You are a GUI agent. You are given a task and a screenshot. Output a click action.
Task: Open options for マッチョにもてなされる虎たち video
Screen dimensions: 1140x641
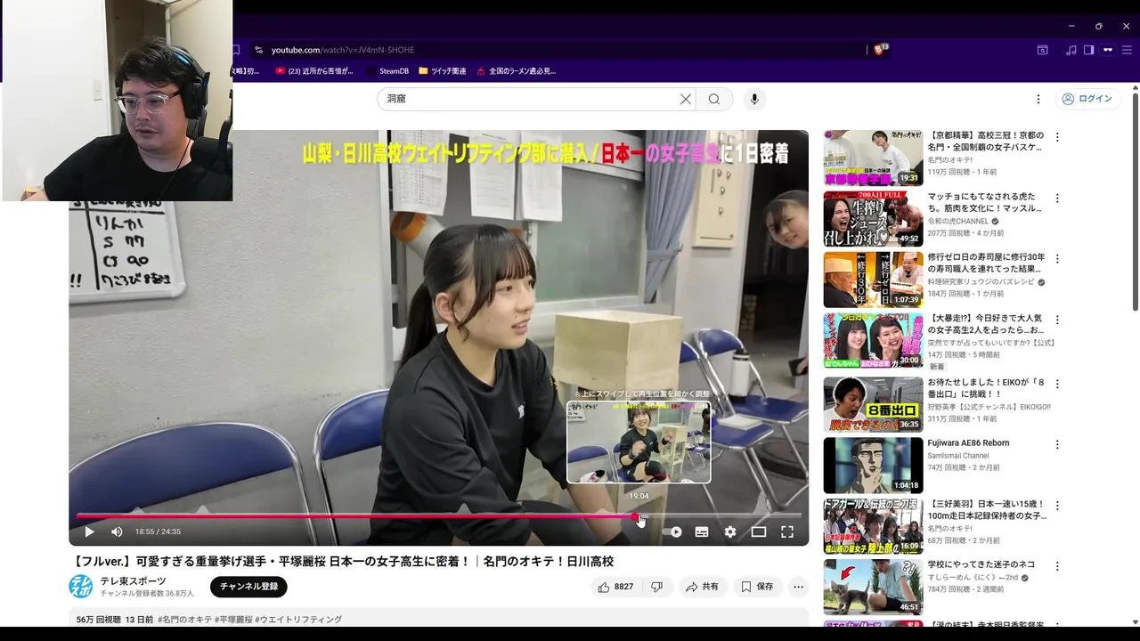(1057, 198)
